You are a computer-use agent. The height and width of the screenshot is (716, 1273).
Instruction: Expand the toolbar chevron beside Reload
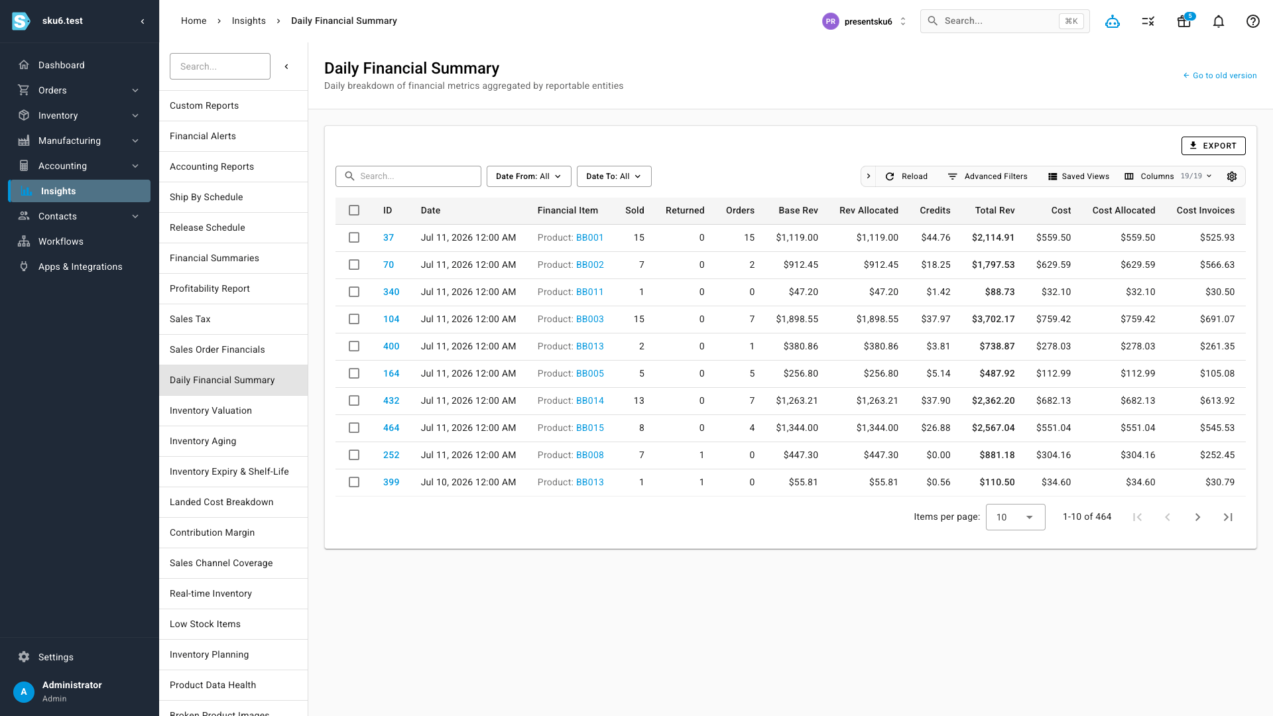pos(869,176)
